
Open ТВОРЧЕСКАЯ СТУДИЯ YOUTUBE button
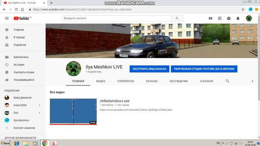point(204,69)
